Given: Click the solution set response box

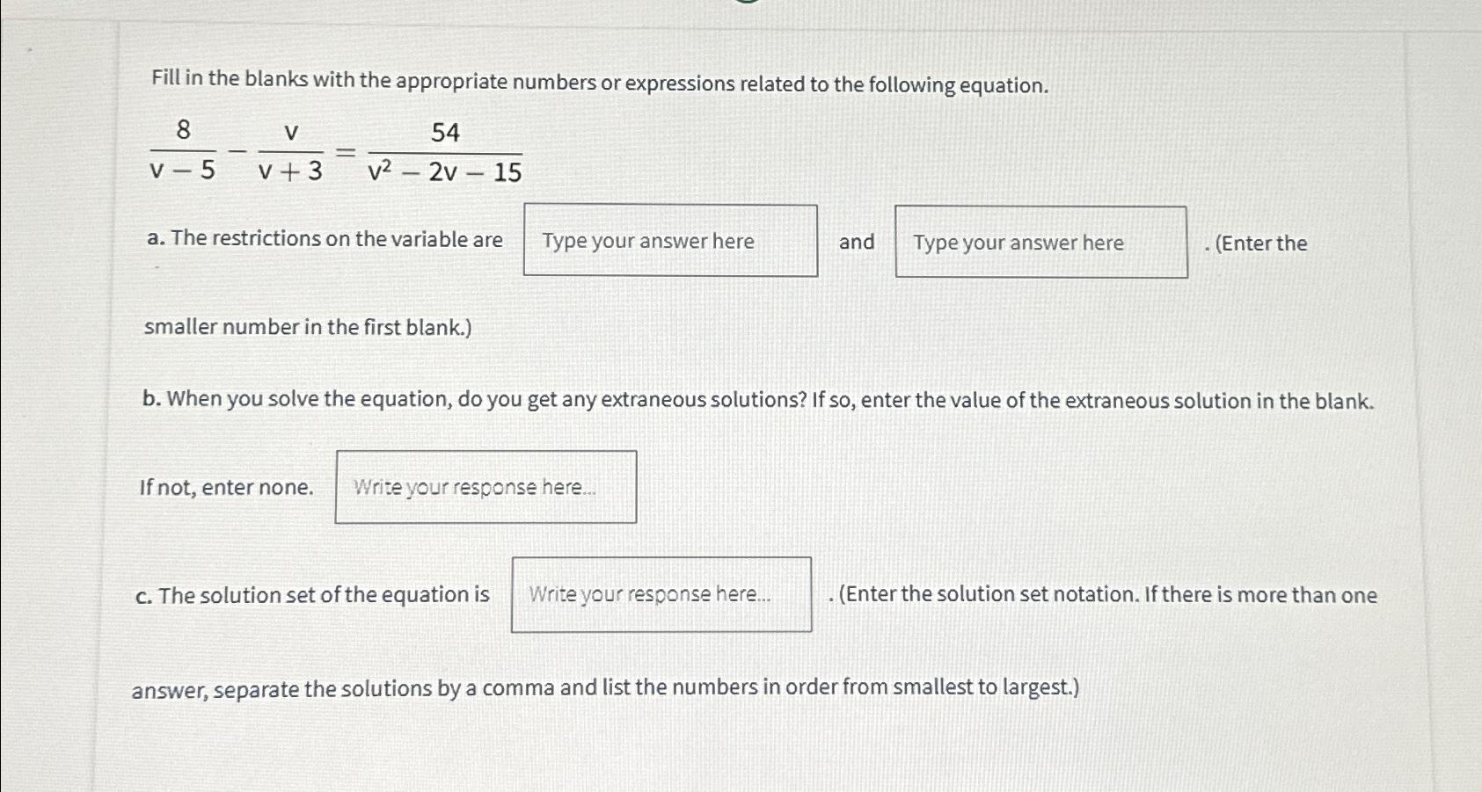Looking at the screenshot, I should 661,593.
